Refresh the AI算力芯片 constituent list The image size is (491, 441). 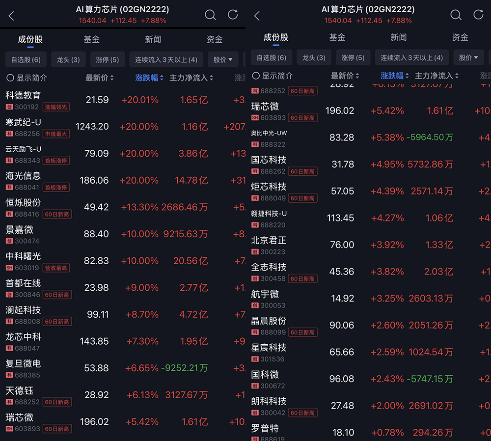click(x=233, y=15)
